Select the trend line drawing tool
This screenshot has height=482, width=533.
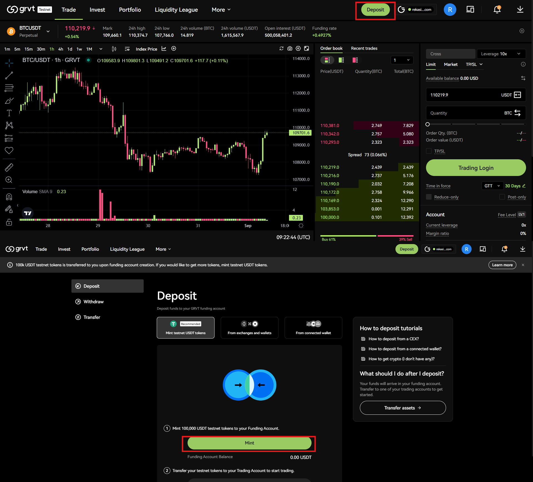[x=9, y=76]
